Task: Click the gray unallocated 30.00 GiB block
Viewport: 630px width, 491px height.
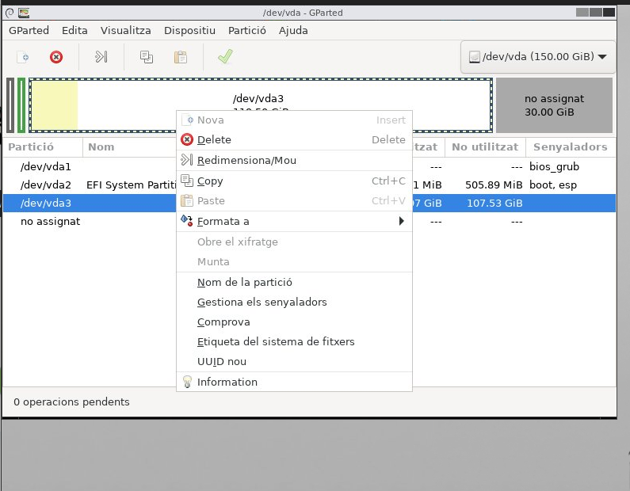Action: pos(554,105)
